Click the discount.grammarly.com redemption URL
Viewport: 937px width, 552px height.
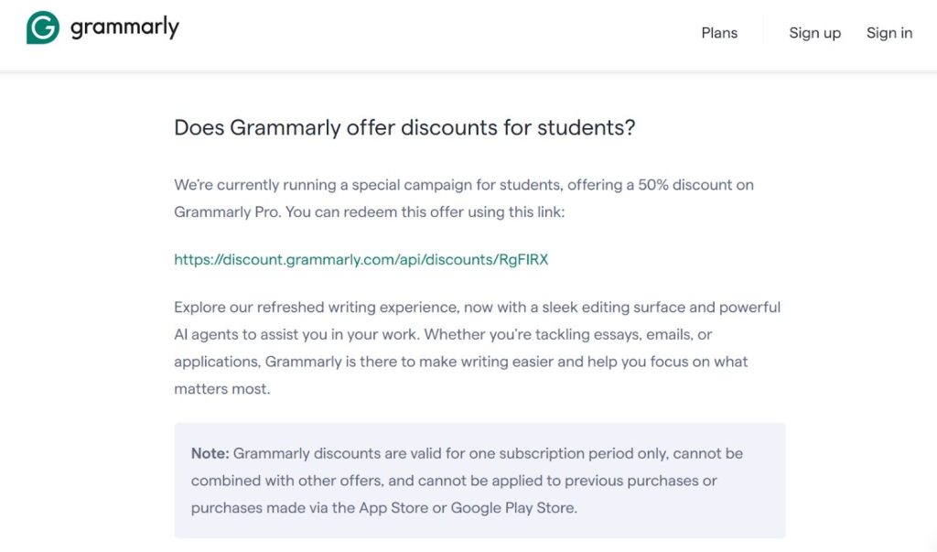tap(361, 259)
